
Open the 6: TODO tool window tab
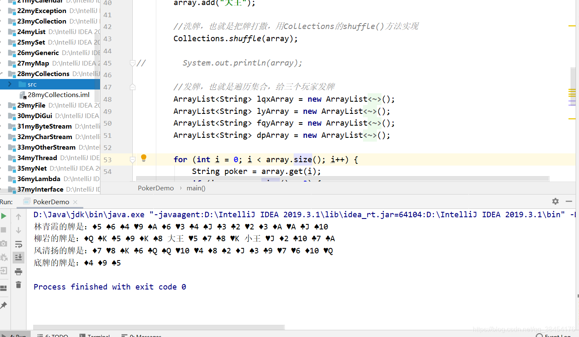[x=53, y=335]
